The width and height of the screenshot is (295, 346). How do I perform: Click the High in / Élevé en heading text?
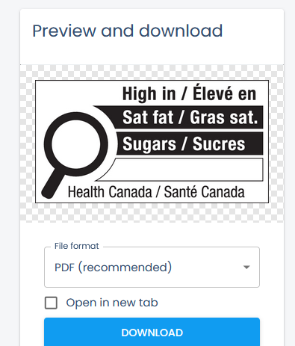pos(189,93)
